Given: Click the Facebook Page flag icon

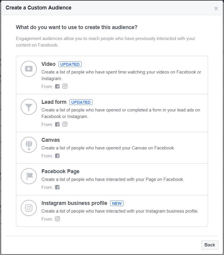Looking at the screenshot, I should pos(29,176).
